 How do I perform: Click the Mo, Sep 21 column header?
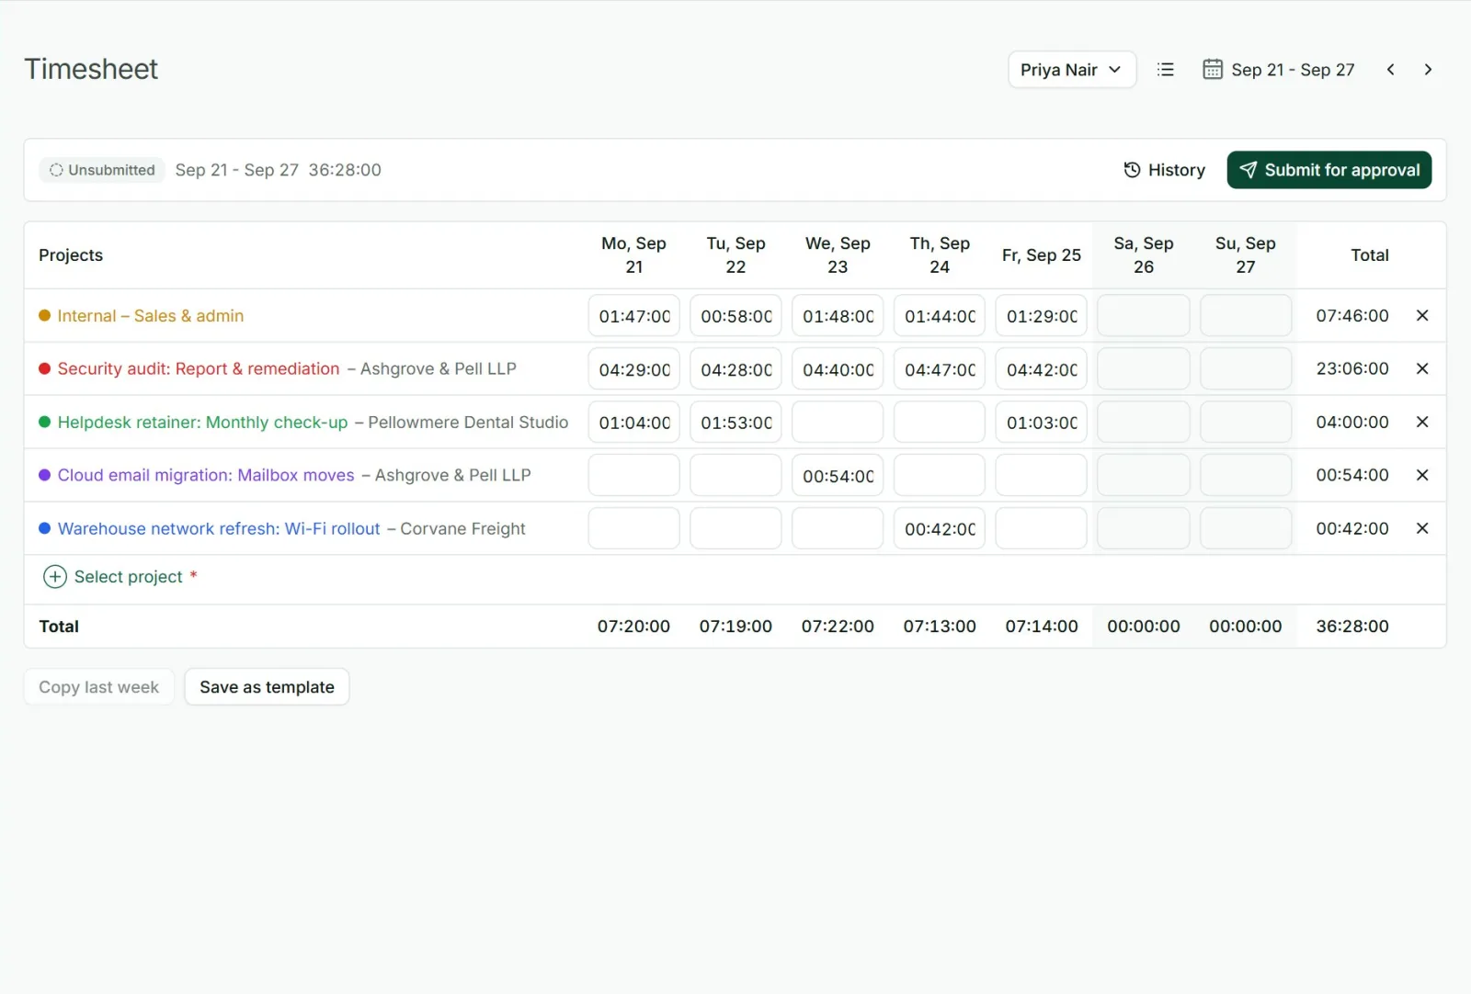(x=634, y=255)
